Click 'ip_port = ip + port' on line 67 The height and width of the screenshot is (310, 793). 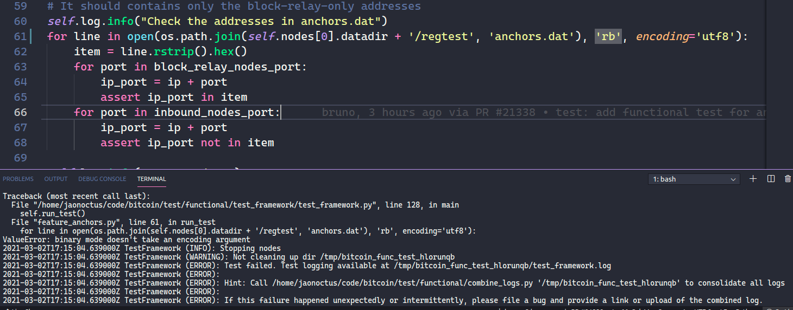tap(164, 128)
